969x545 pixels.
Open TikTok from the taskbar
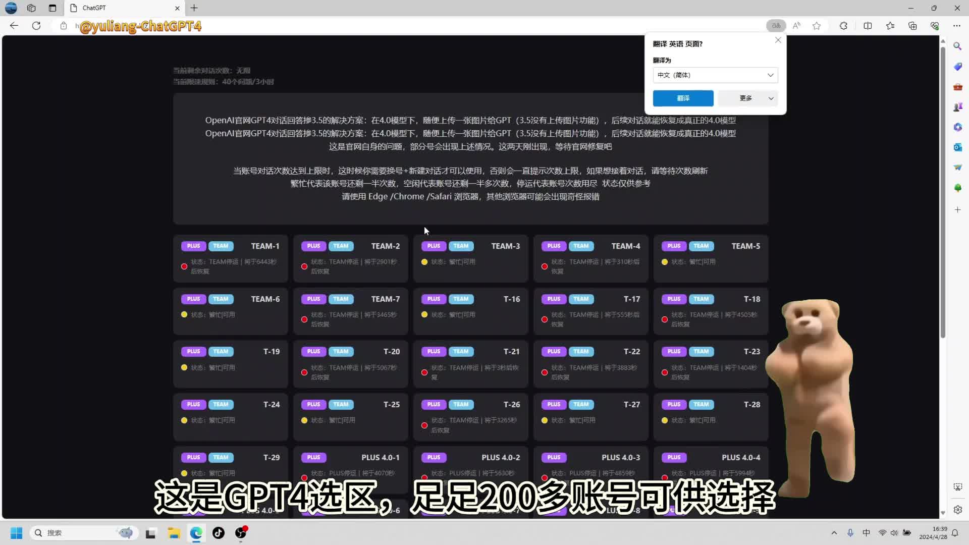click(218, 533)
